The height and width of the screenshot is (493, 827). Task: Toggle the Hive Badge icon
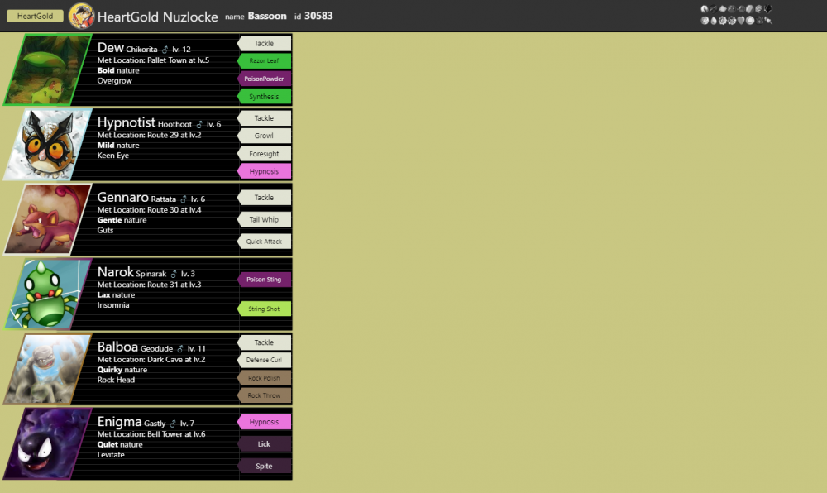pos(714,8)
